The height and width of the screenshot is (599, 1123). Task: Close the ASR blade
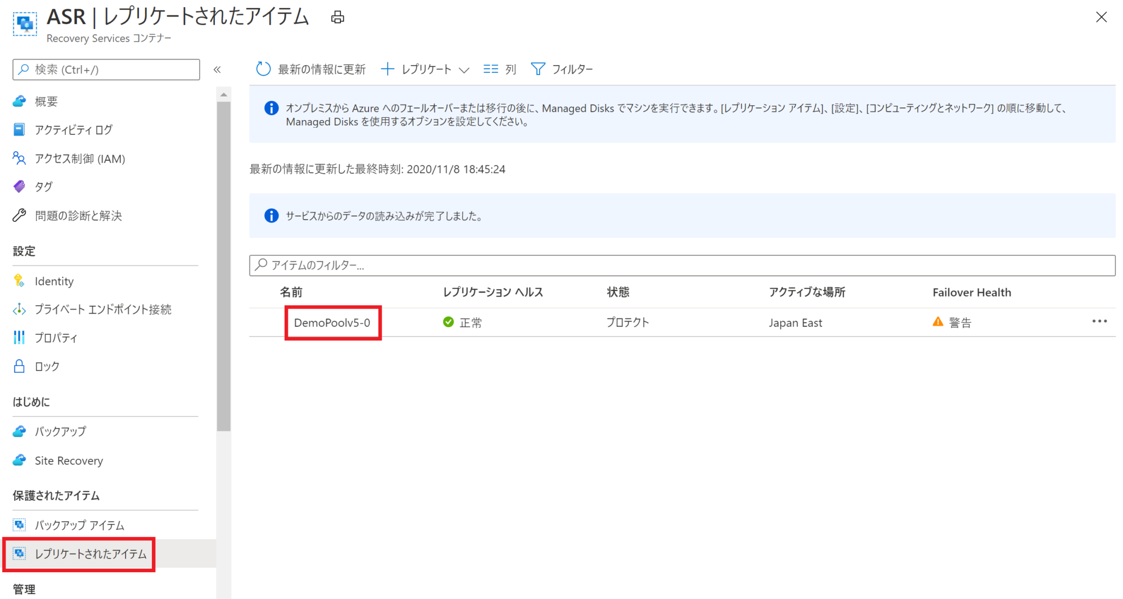pos(1101,18)
